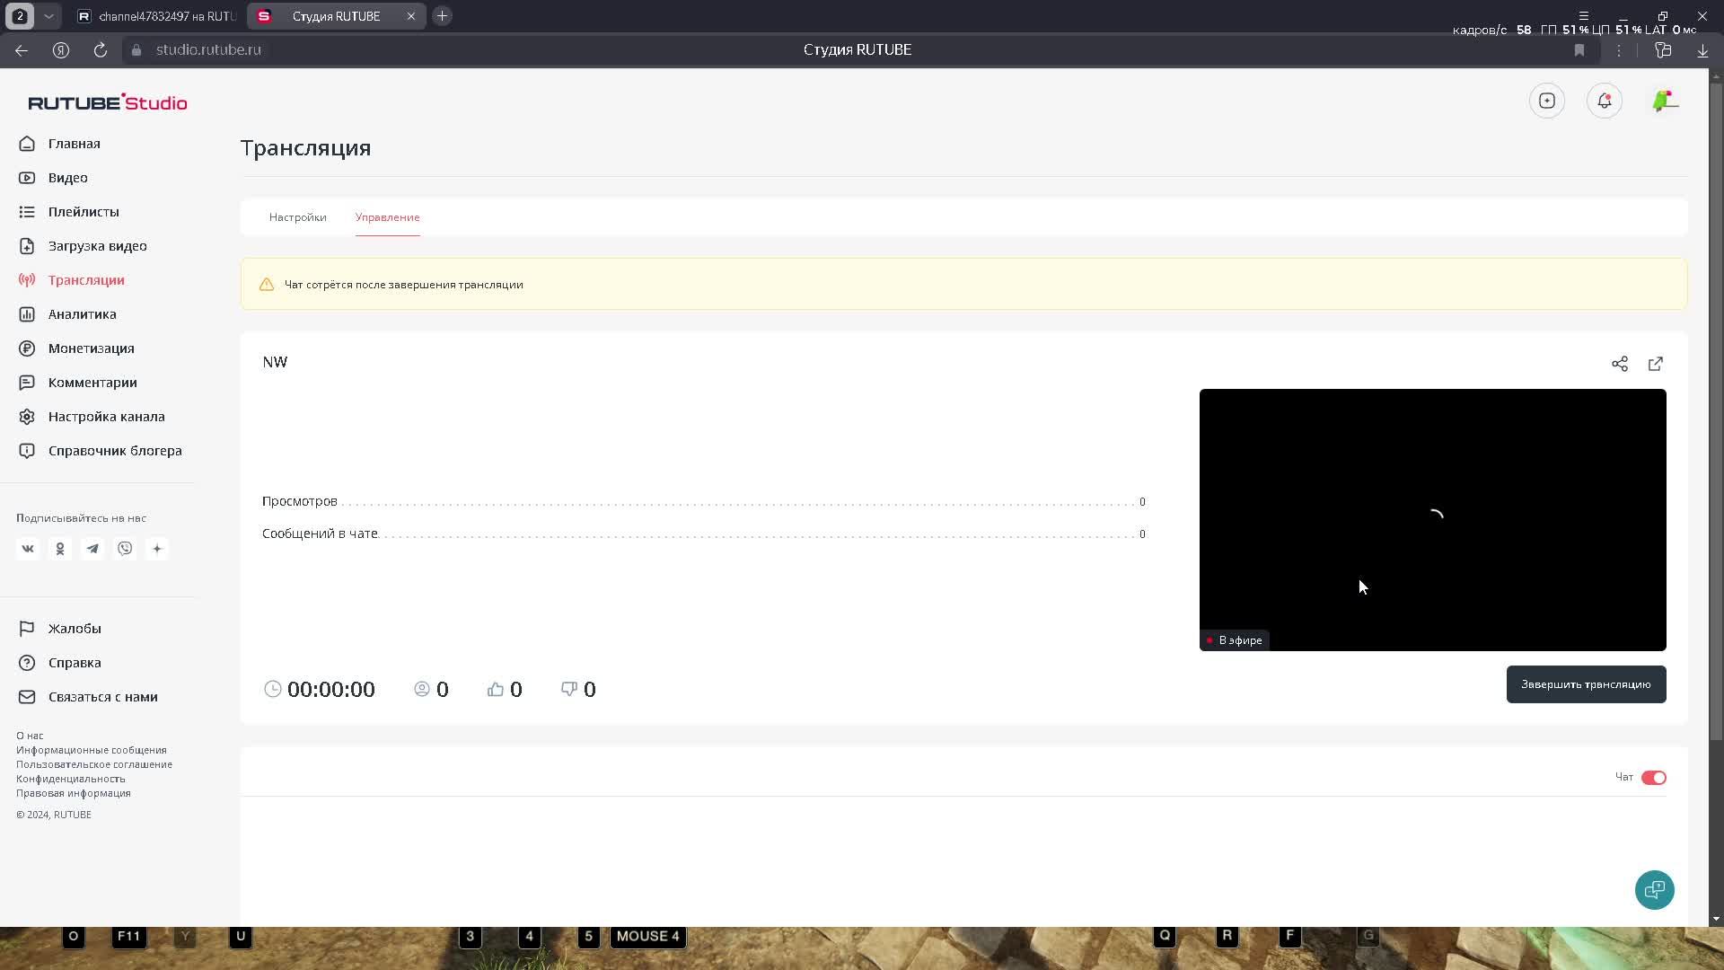Viewport: 1724px width, 970px height.
Task: Open the user avatar menu
Action: (1664, 101)
